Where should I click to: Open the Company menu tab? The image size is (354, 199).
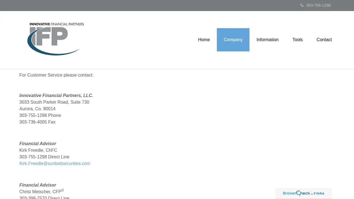click(233, 40)
